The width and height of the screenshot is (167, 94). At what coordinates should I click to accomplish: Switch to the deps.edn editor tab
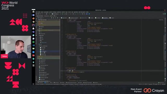click(x=64, y=18)
